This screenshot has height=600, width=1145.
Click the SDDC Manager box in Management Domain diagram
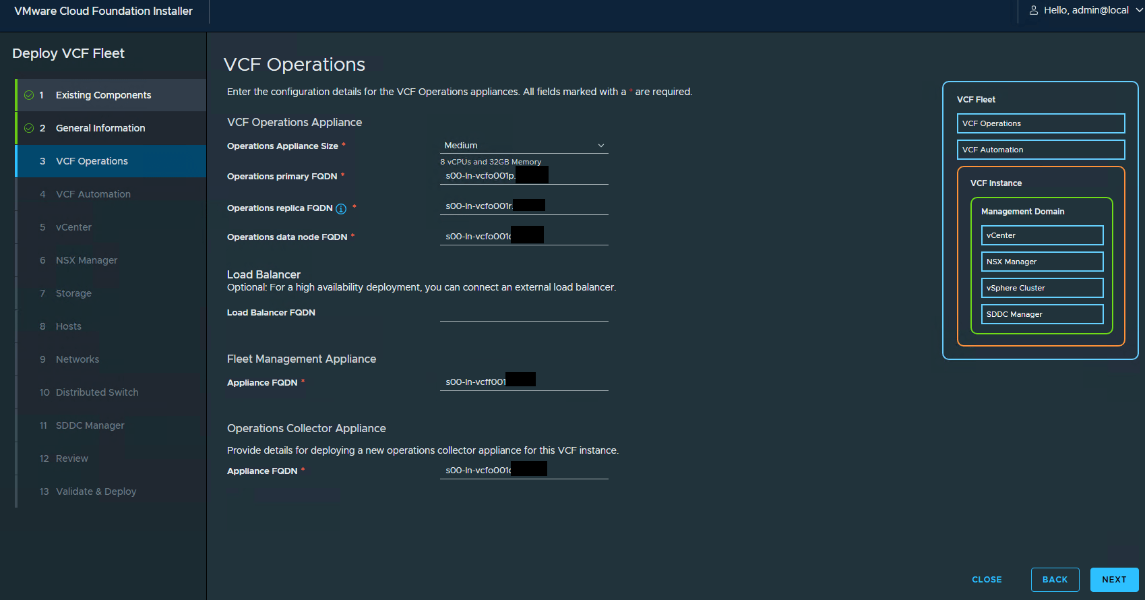pos(1042,314)
